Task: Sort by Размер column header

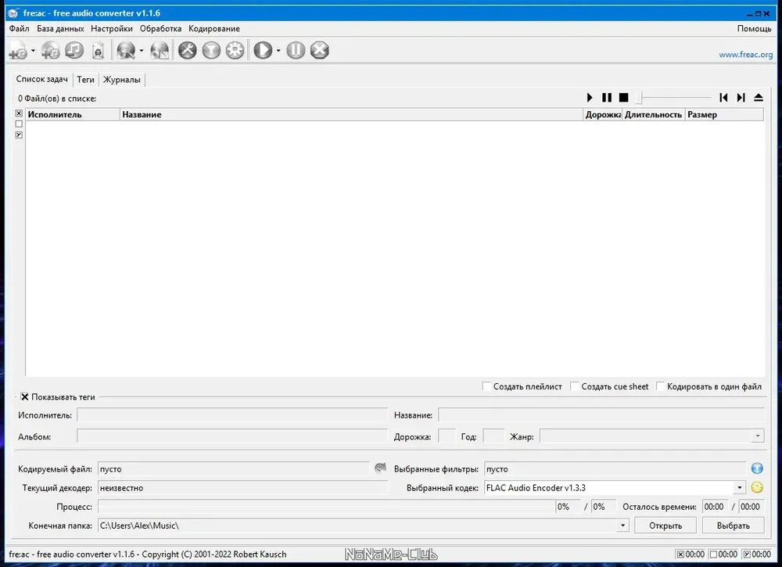Action: pyautogui.click(x=725, y=115)
